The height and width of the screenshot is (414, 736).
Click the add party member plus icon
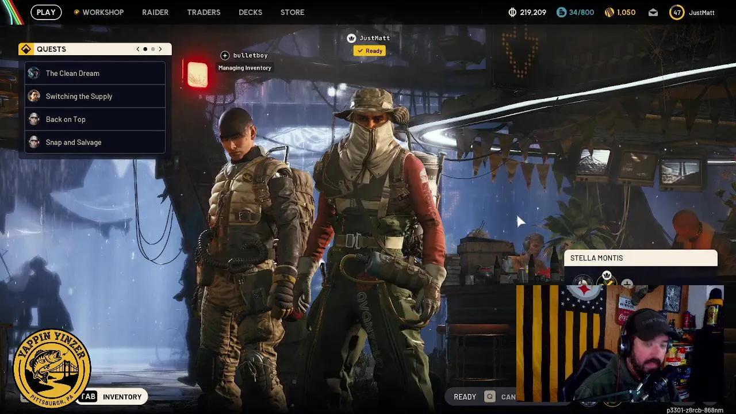(x=627, y=283)
